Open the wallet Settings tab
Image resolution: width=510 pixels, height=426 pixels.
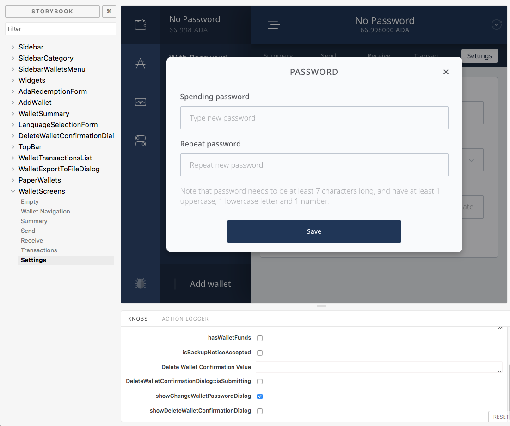(x=479, y=56)
